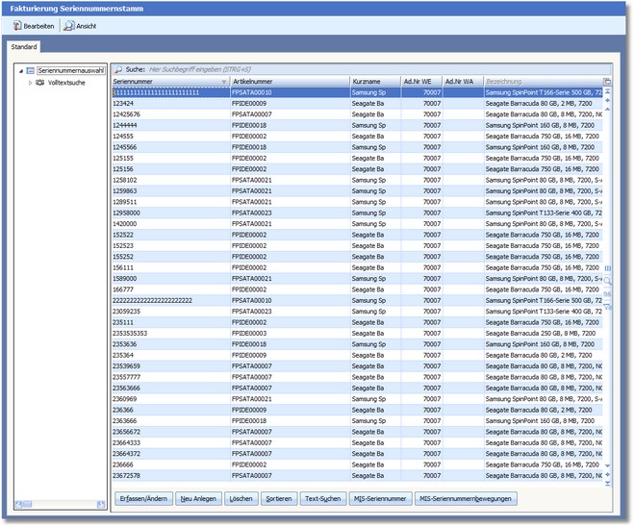Open MIS-Seriennummernbewegungen
The height and width of the screenshot is (527, 634).
coord(467,499)
